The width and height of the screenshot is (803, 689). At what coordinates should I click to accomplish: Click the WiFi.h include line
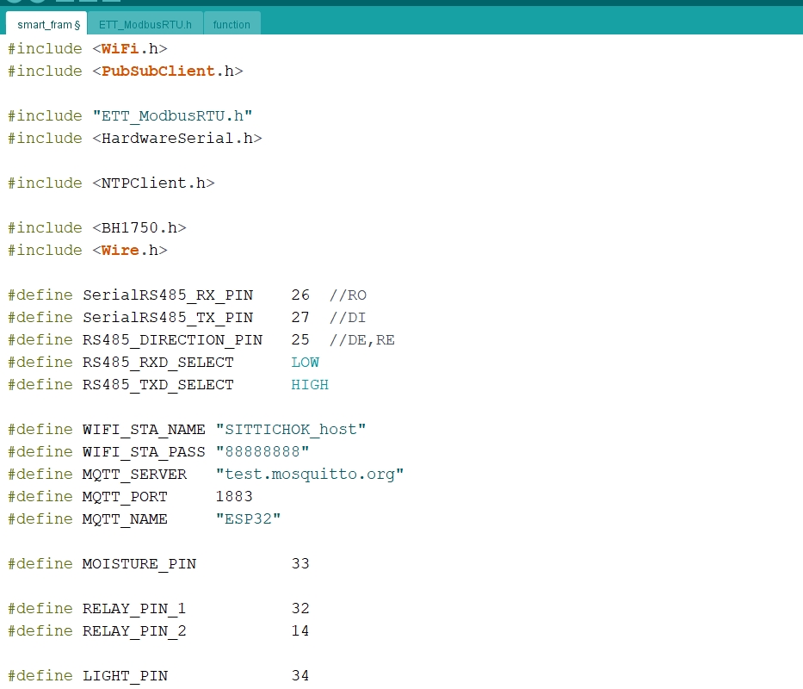[129, 49]
